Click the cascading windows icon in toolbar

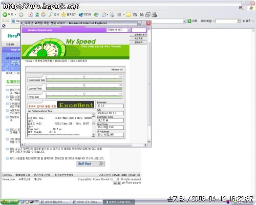pos(148,15)
